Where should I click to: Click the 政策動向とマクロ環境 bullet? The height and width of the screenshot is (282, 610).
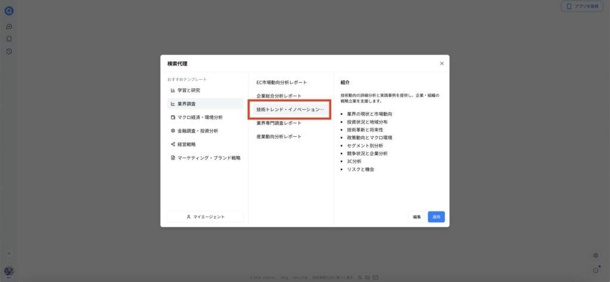pos(369,137)
